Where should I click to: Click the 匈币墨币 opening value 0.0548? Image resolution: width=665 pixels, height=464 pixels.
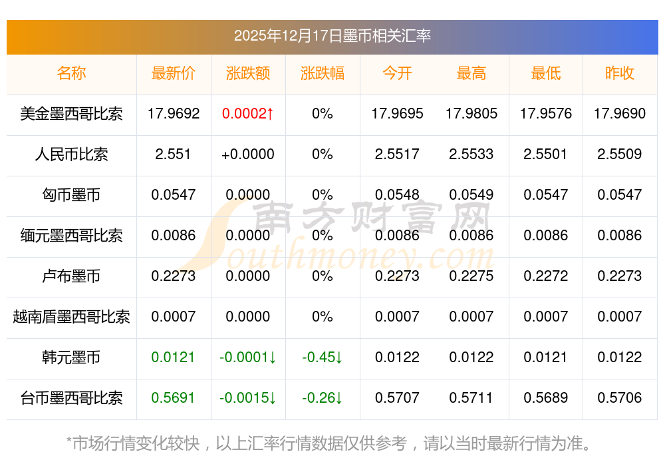tap(397, 195)
